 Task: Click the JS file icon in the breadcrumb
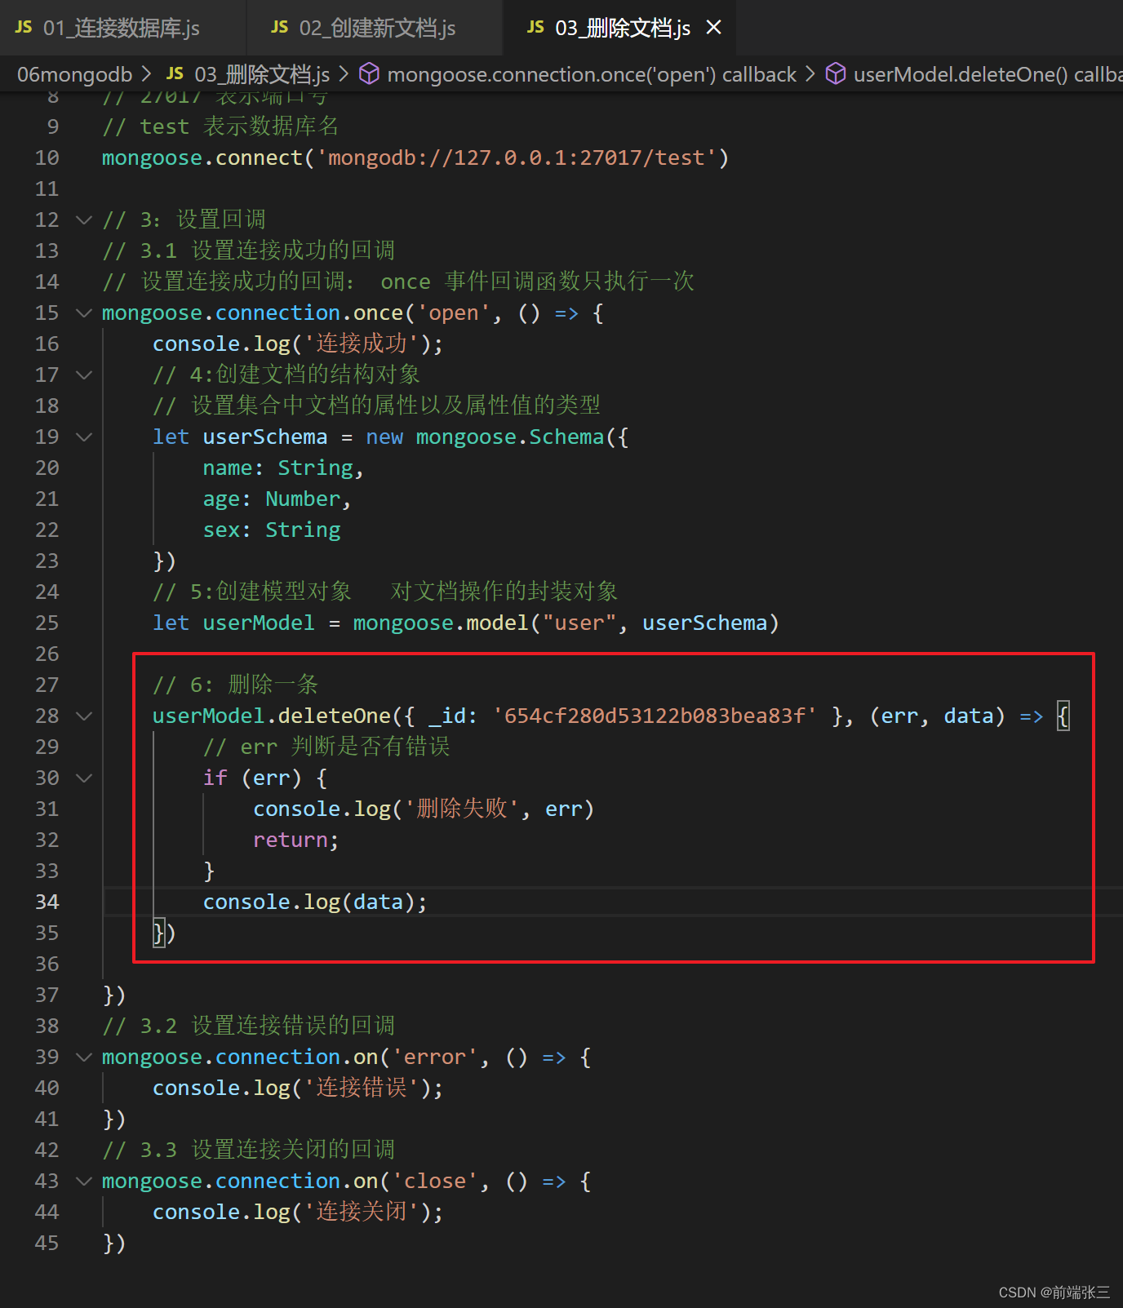click(175, 73)
